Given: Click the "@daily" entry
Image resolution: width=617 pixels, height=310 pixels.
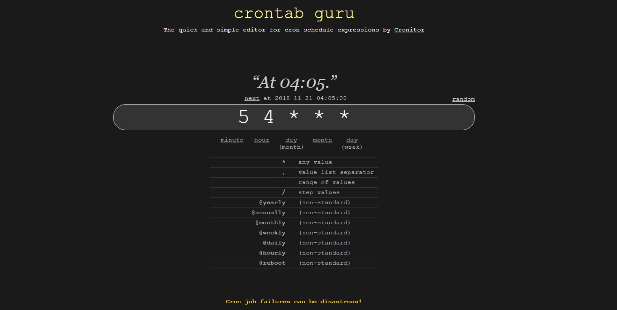Looking at the screenshot, I should pos(274,243).
